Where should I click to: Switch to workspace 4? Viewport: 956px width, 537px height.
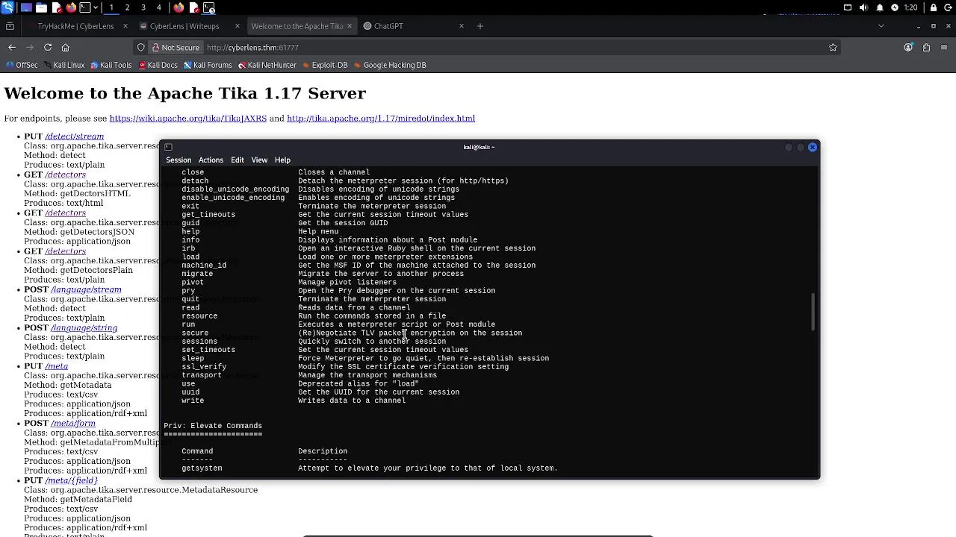[158, 7]
